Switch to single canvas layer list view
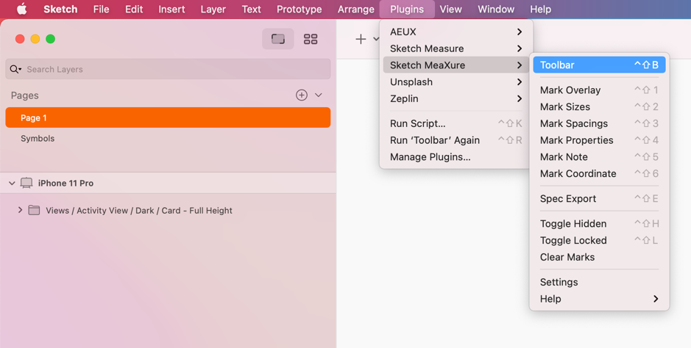 (x=278, y=39)
